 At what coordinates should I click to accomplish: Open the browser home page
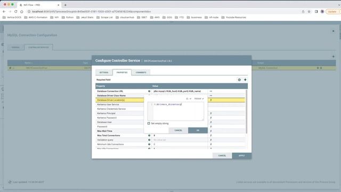(21, 12)
